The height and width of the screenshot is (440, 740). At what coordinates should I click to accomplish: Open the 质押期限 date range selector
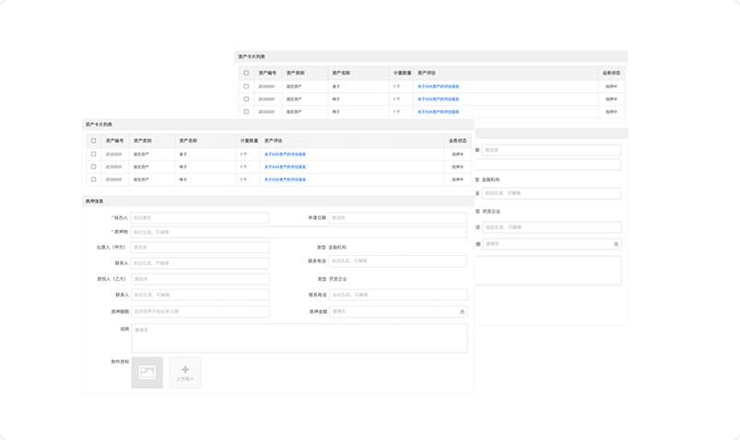(x=199, y=312)
